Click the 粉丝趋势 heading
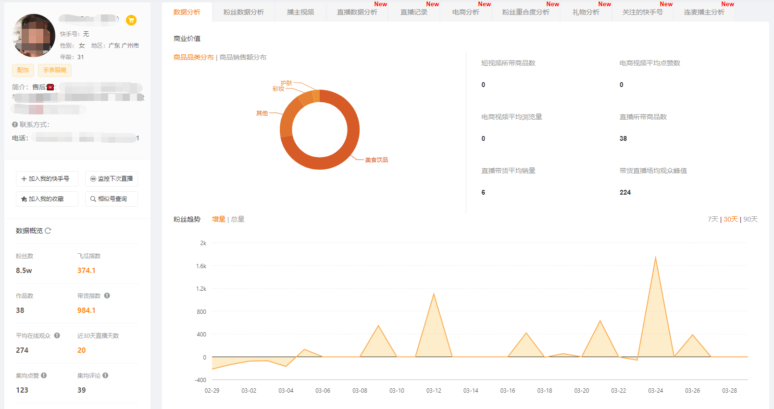 [187, 219]
